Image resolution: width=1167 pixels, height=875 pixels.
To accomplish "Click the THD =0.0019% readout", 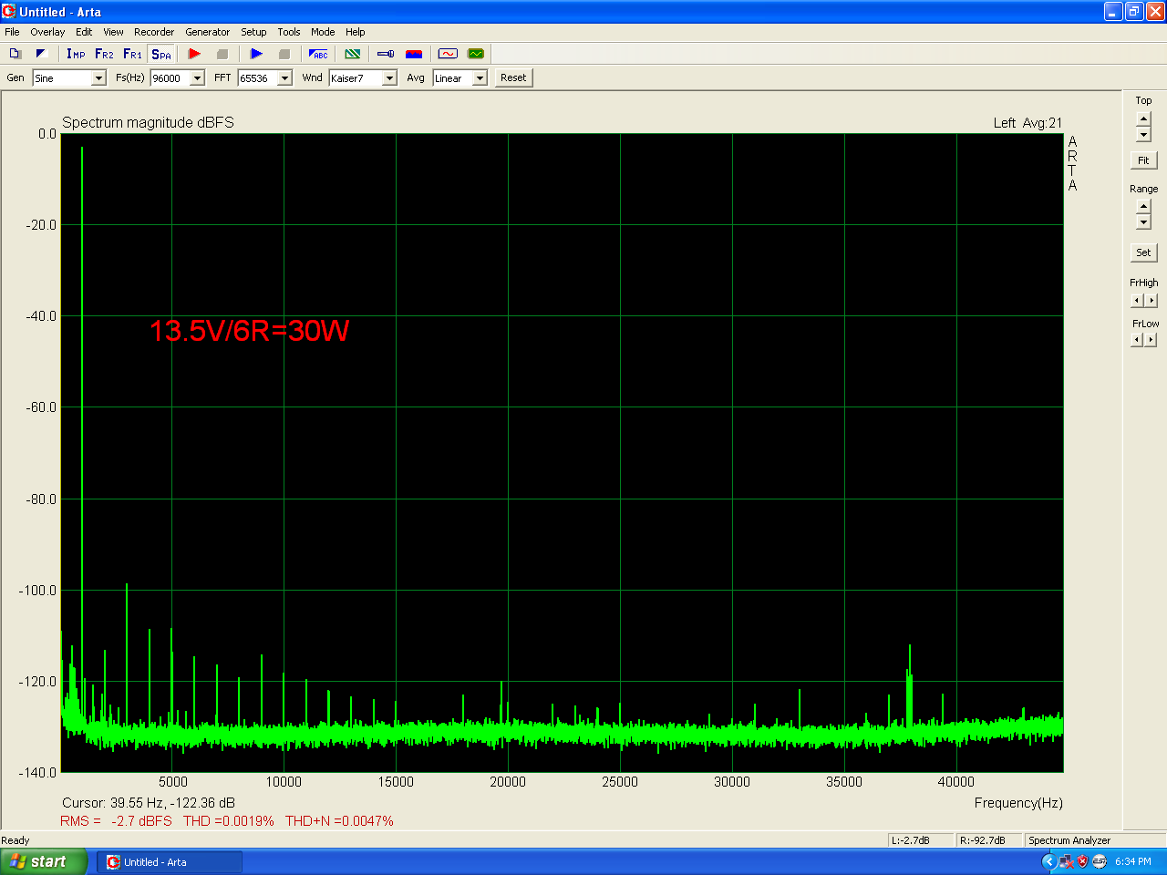I will pyautogui.click(x=229, y=821).
